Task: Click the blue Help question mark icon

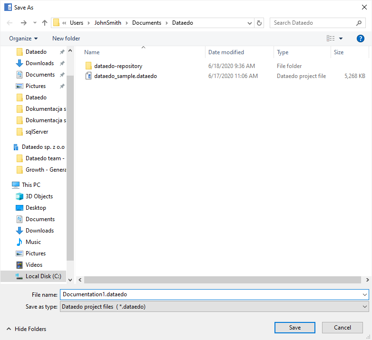Action: tap(360, 39)
